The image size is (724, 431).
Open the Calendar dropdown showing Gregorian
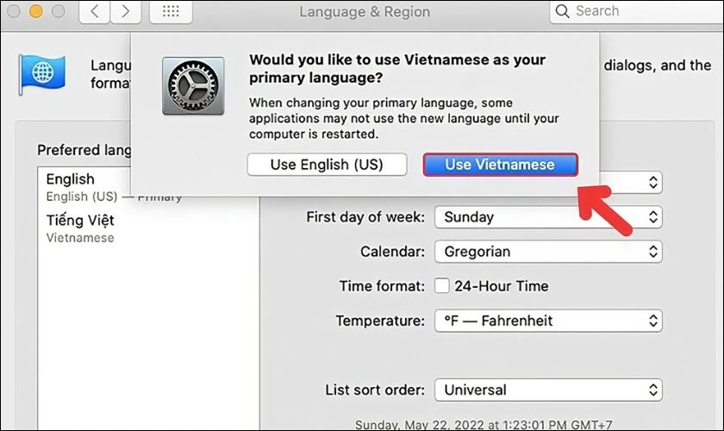(548, 252)
